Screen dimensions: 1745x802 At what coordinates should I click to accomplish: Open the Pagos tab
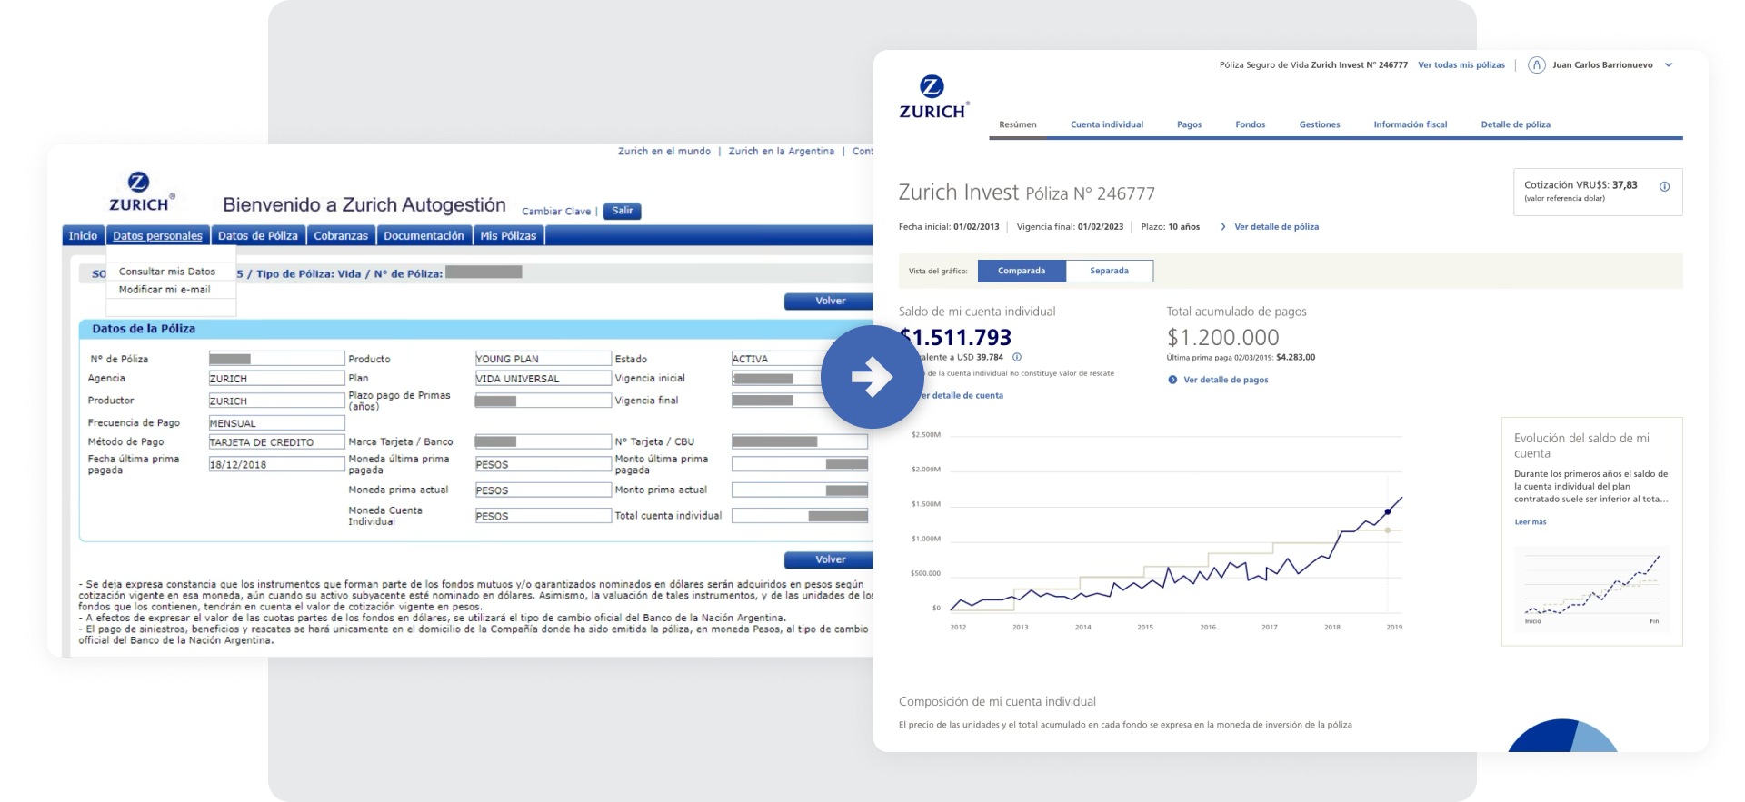pos(1189,124)
